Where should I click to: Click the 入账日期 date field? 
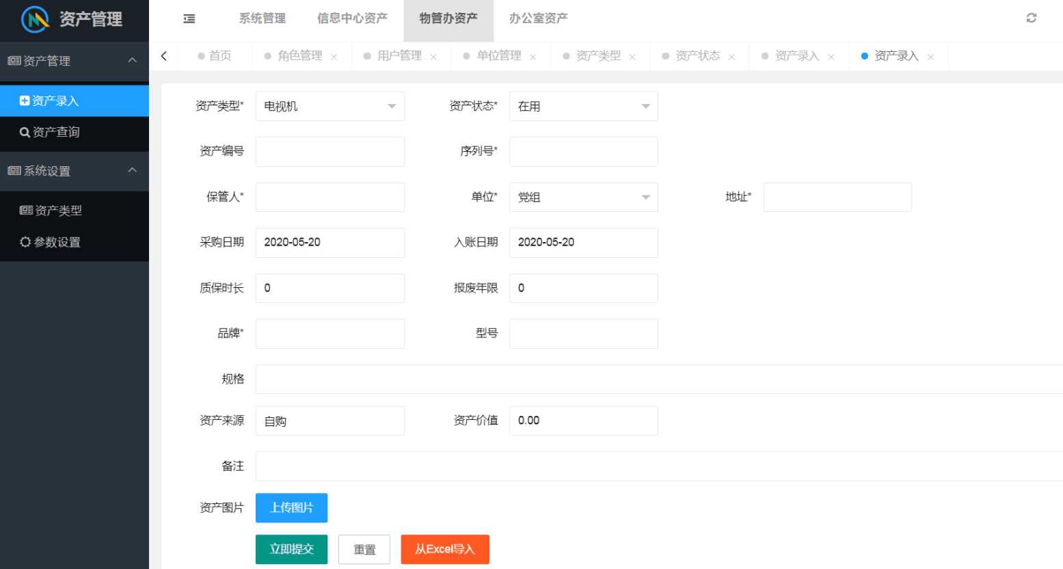coord(583,243)
